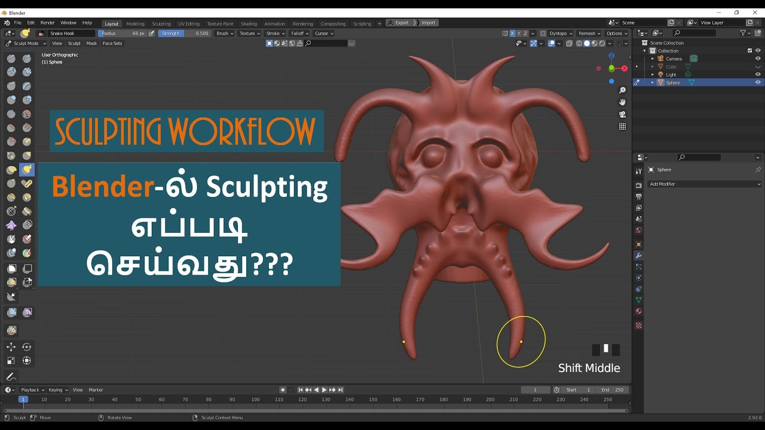The image size is (765, 430).
Task: Open the Material properties tab icon
Action: coord(638,311)
